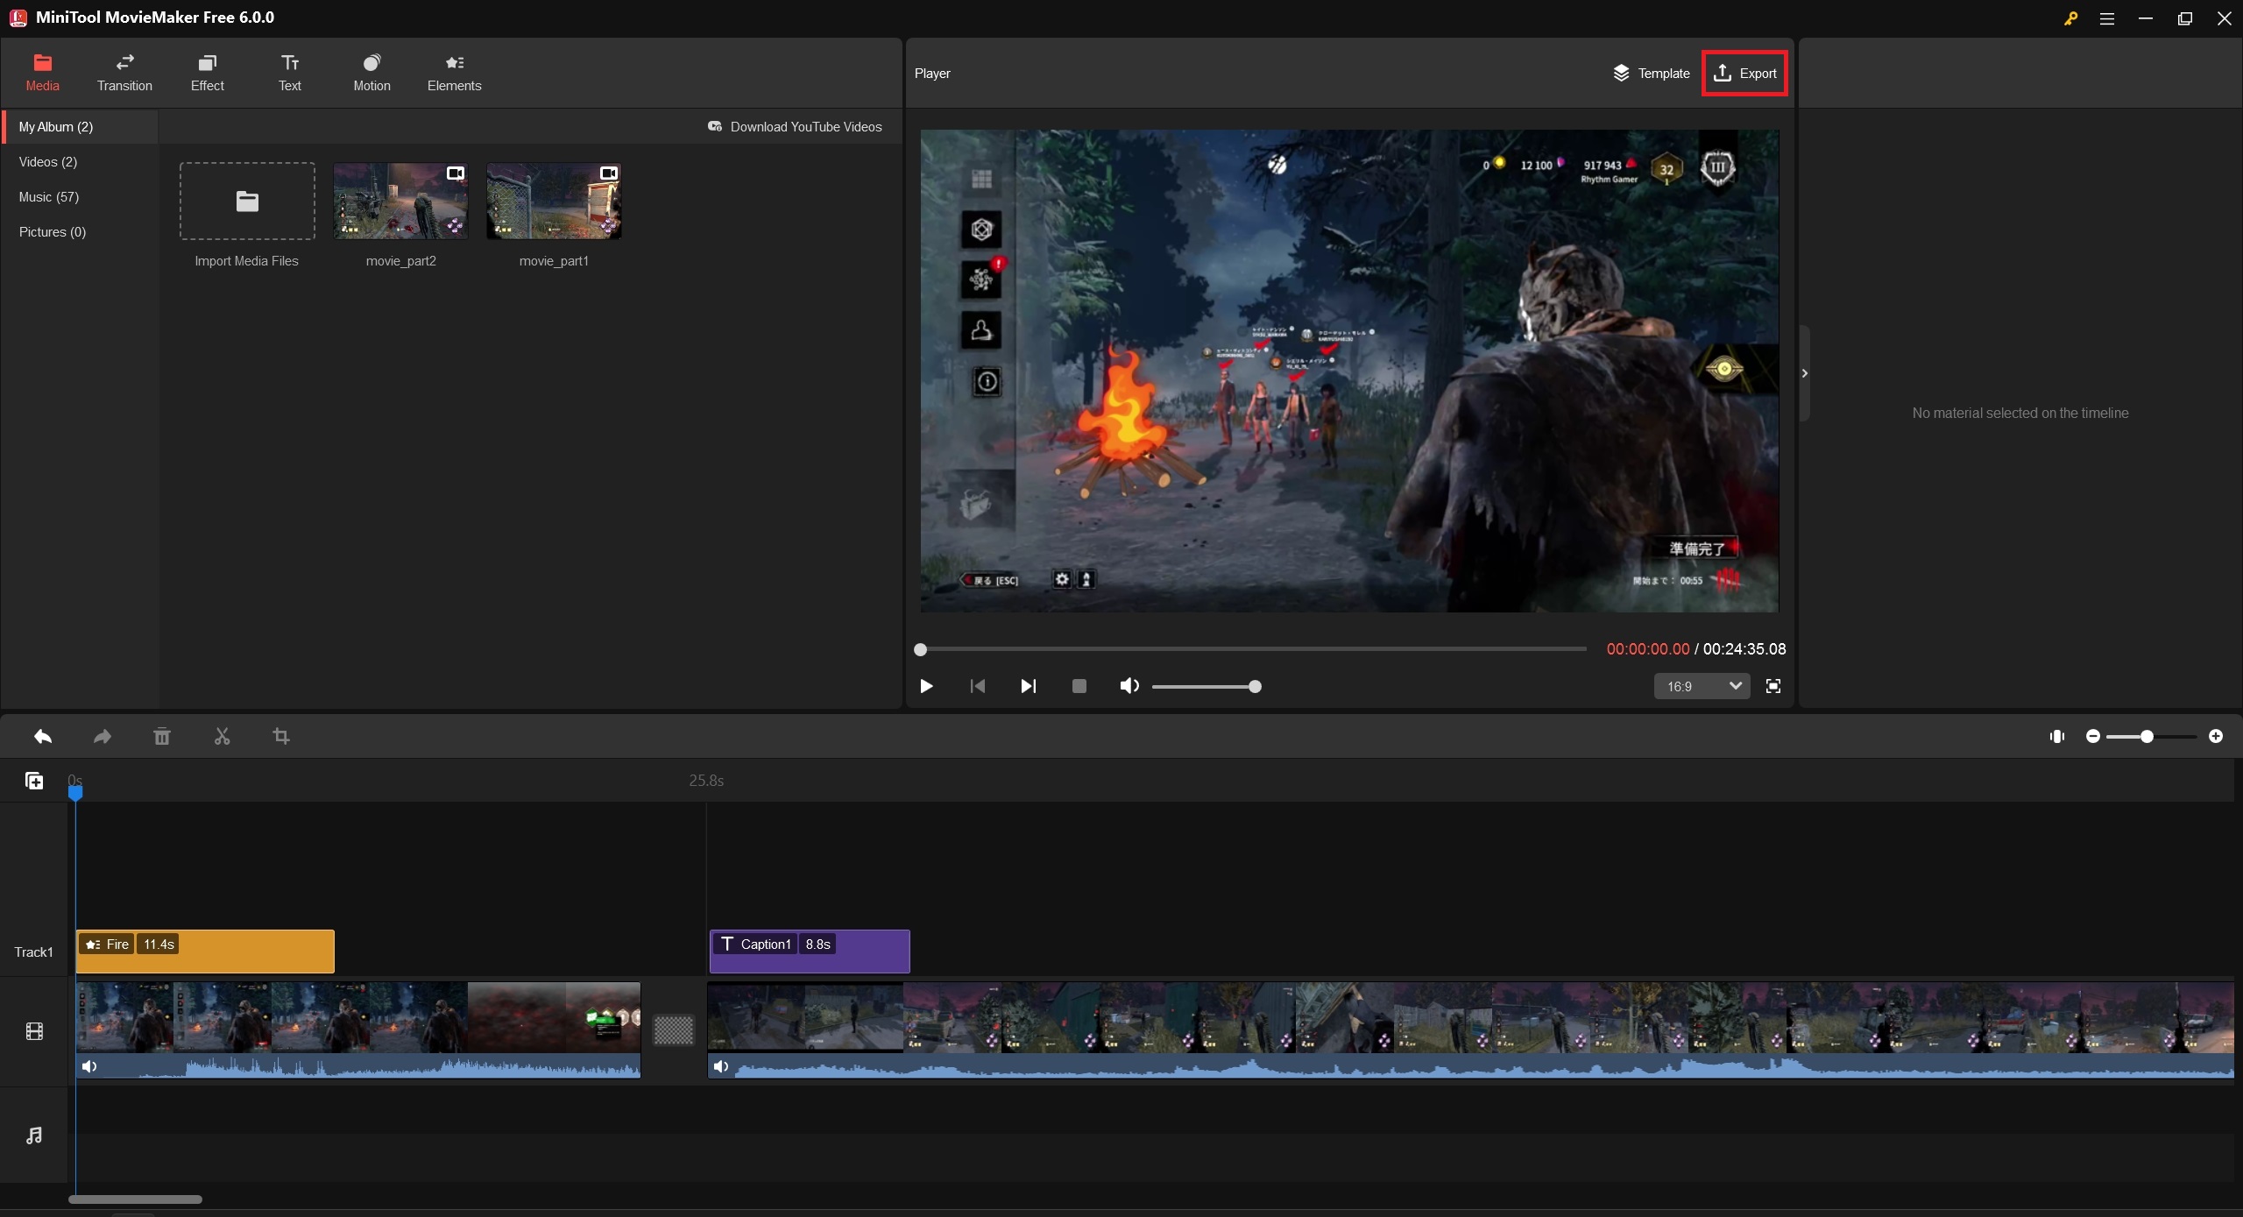The image size is (2243, 1217).
Task: Toggle fullscreen player view icon
Action: pyautogui.click(x=1774, y=685)
